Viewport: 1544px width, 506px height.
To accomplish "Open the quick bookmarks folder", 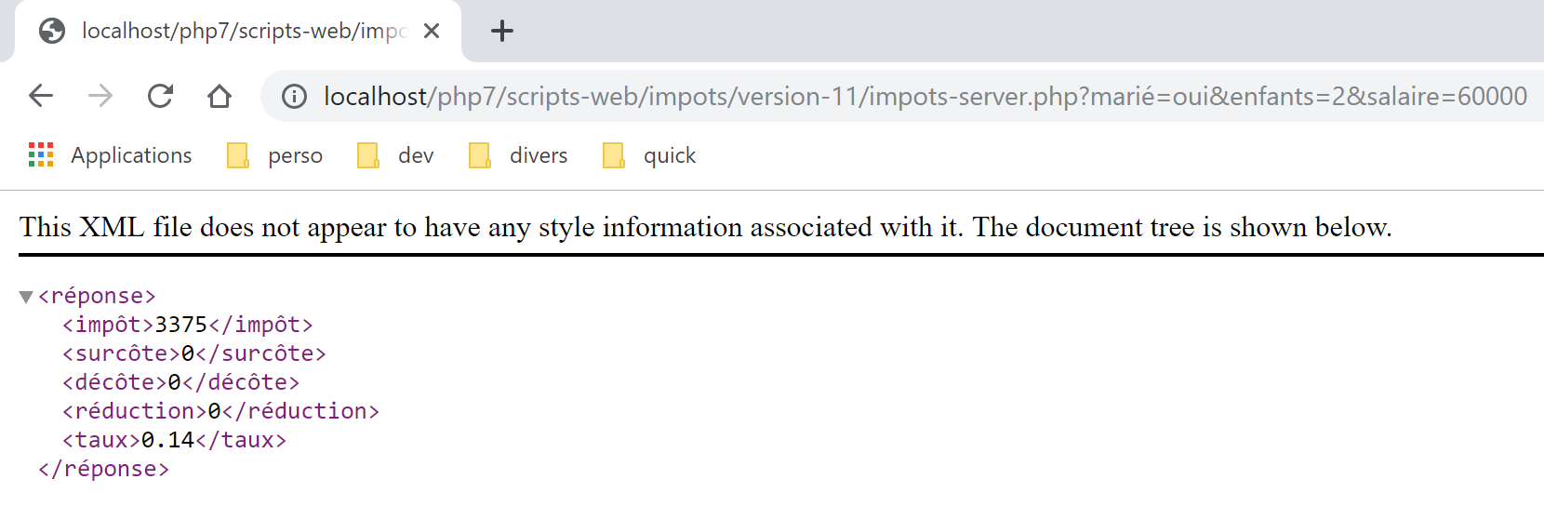I will pyautogui.click(x=649, y=155).
